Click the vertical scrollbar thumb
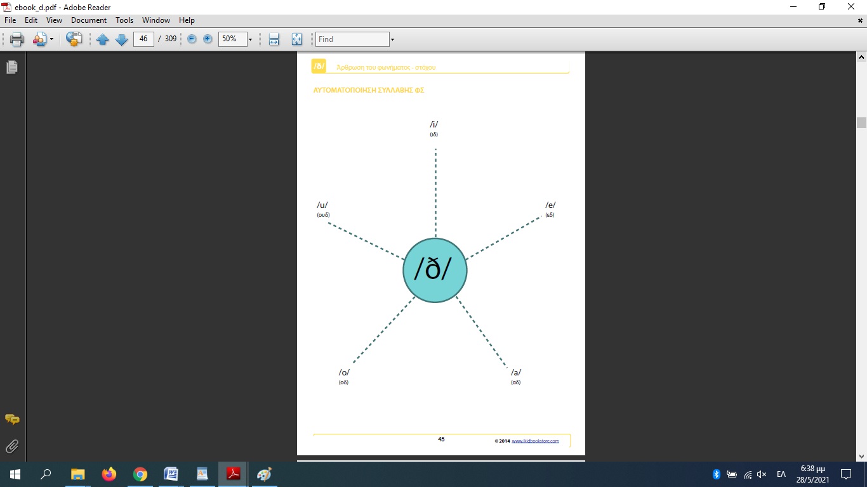The image size is (867, 487). coord(861,122)
